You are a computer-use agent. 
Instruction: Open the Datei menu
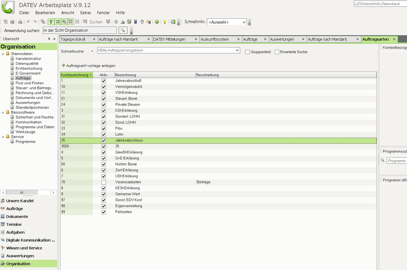tap(24, 13)
